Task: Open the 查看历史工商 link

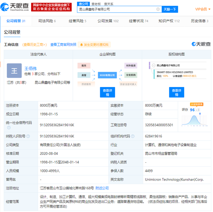Action: coord(34,45)
